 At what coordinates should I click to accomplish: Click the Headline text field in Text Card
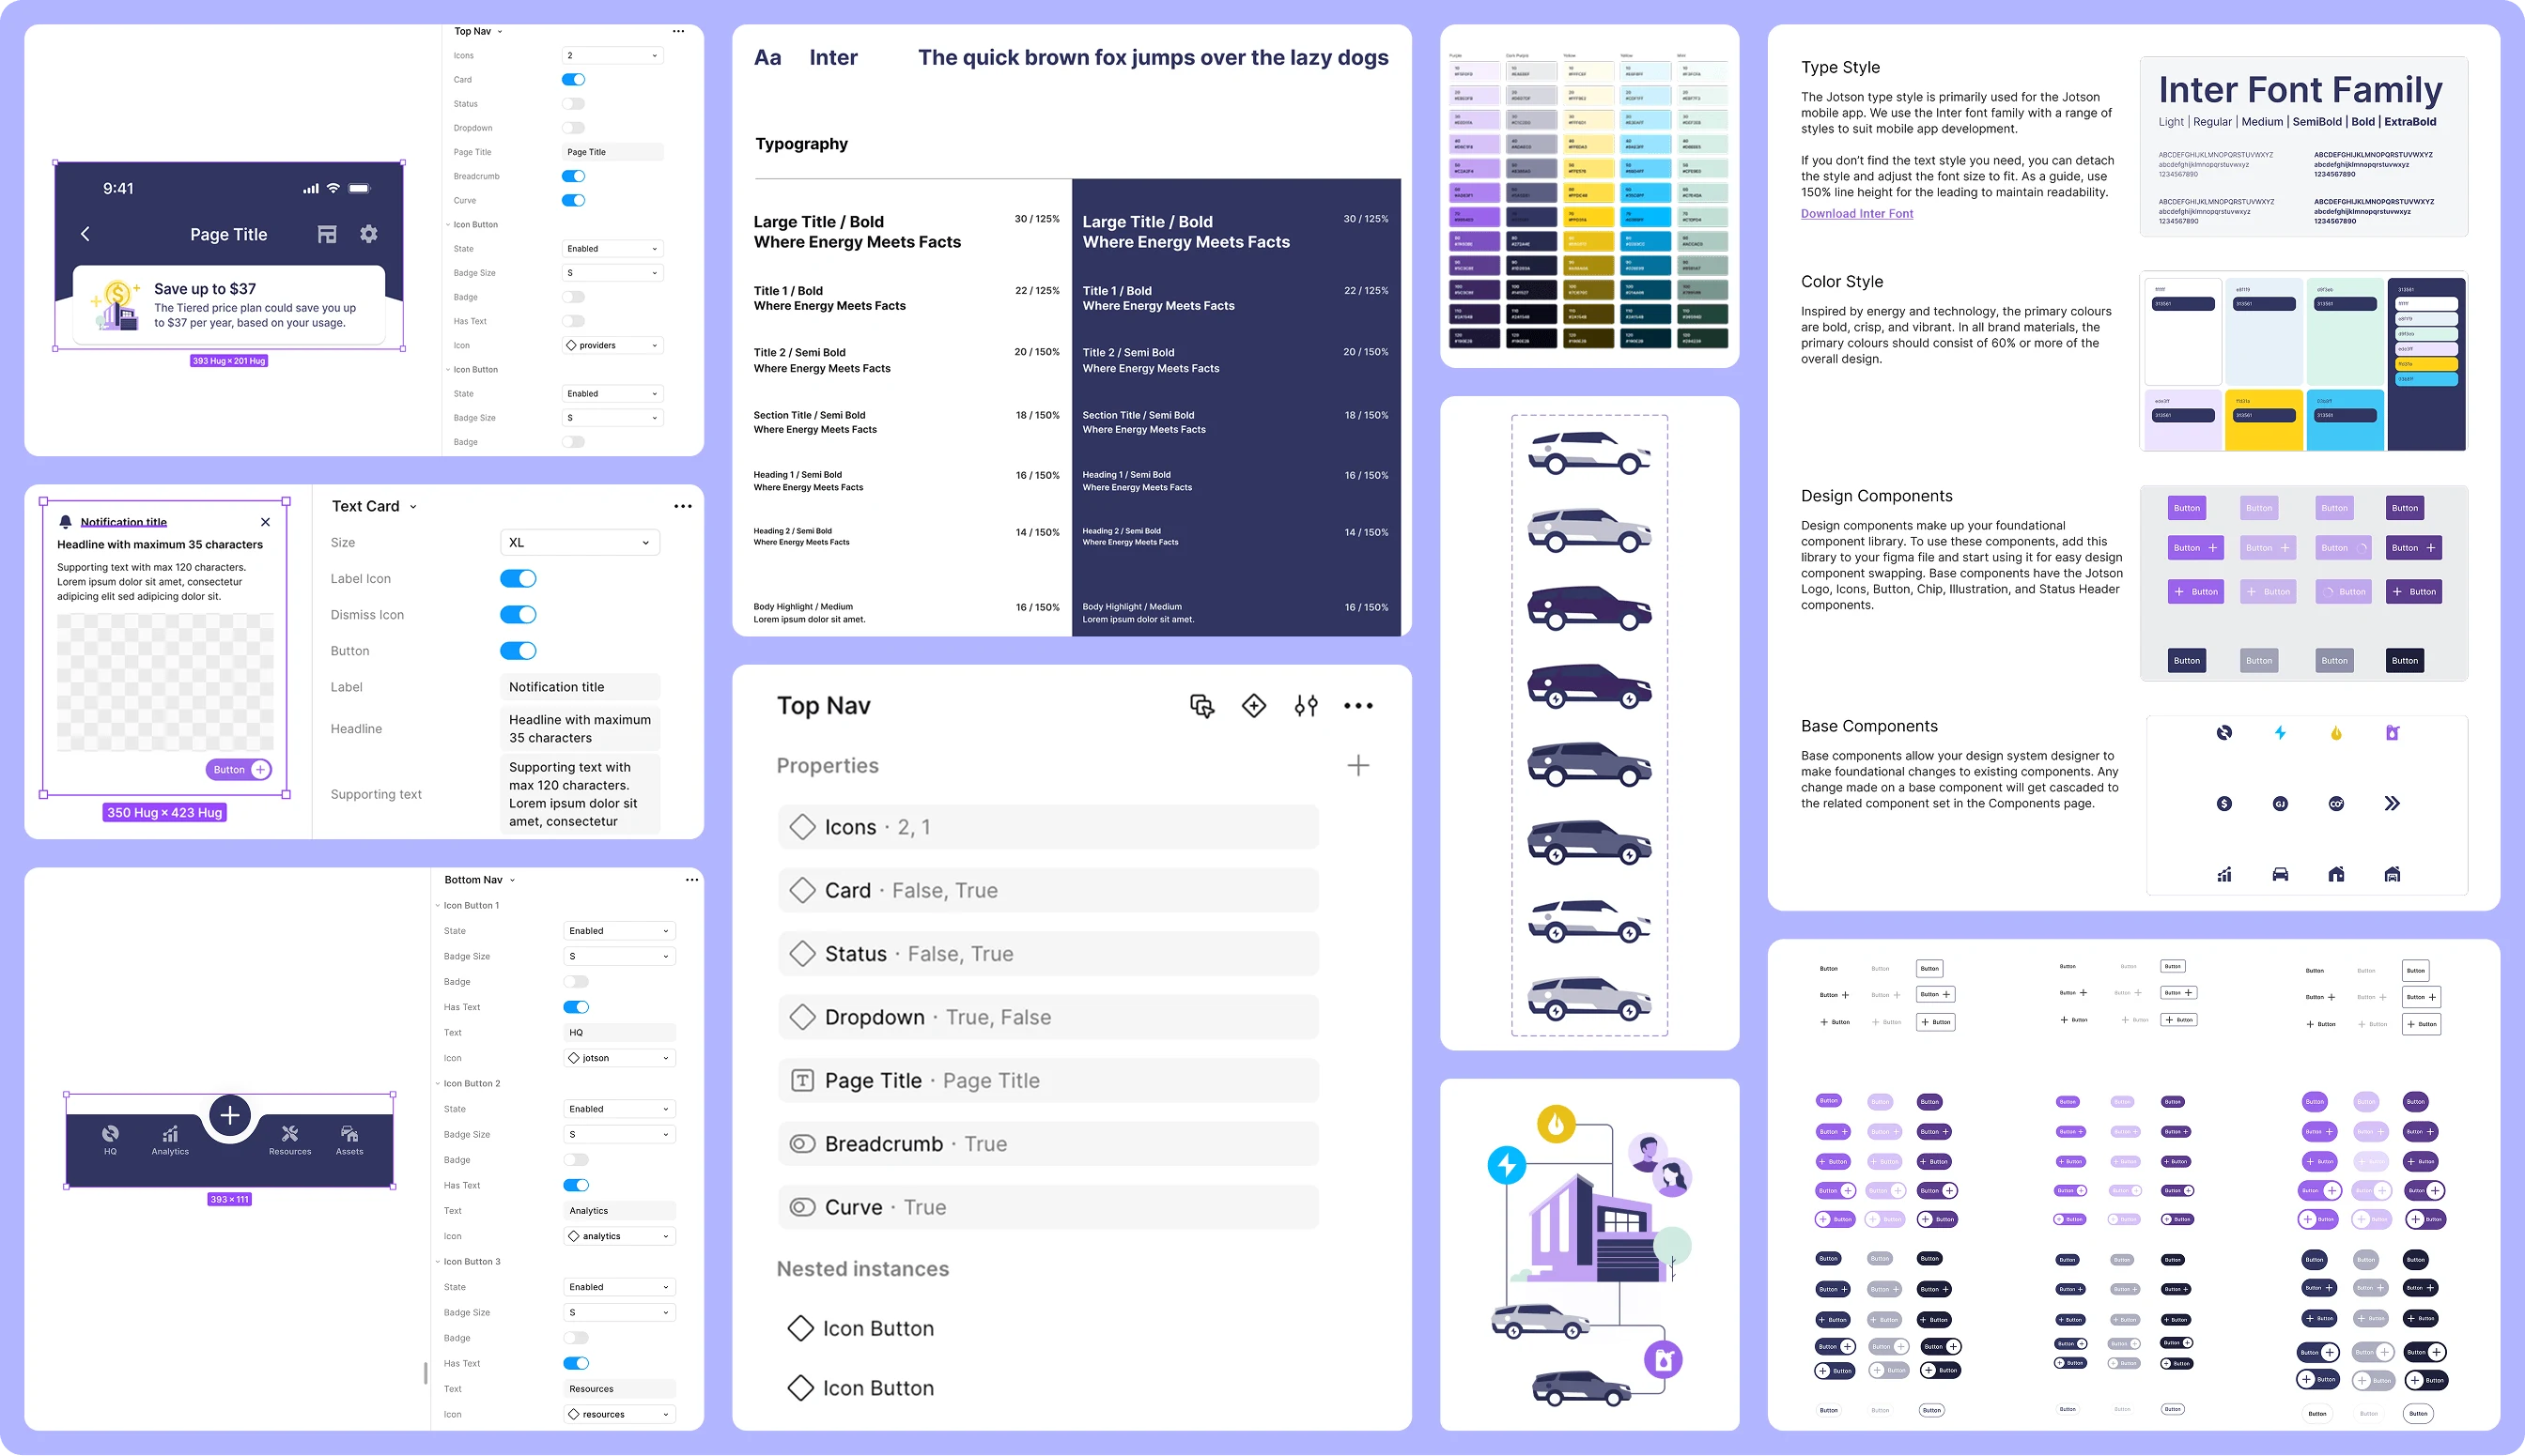[580, 728]
